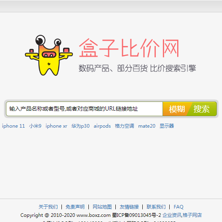222x222 pixels.
Task: Click the orange 模糊 fuzzy search button
Action: (176, 109)
